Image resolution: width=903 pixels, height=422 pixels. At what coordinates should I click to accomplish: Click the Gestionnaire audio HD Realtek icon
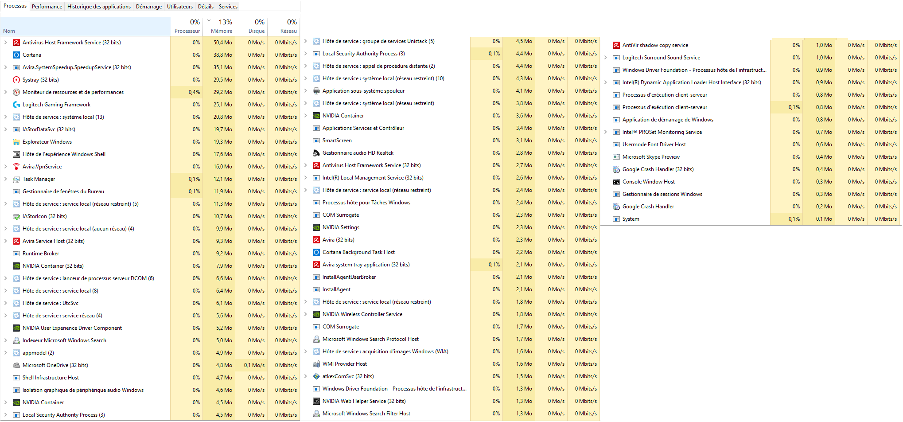[x=316, y=153]
